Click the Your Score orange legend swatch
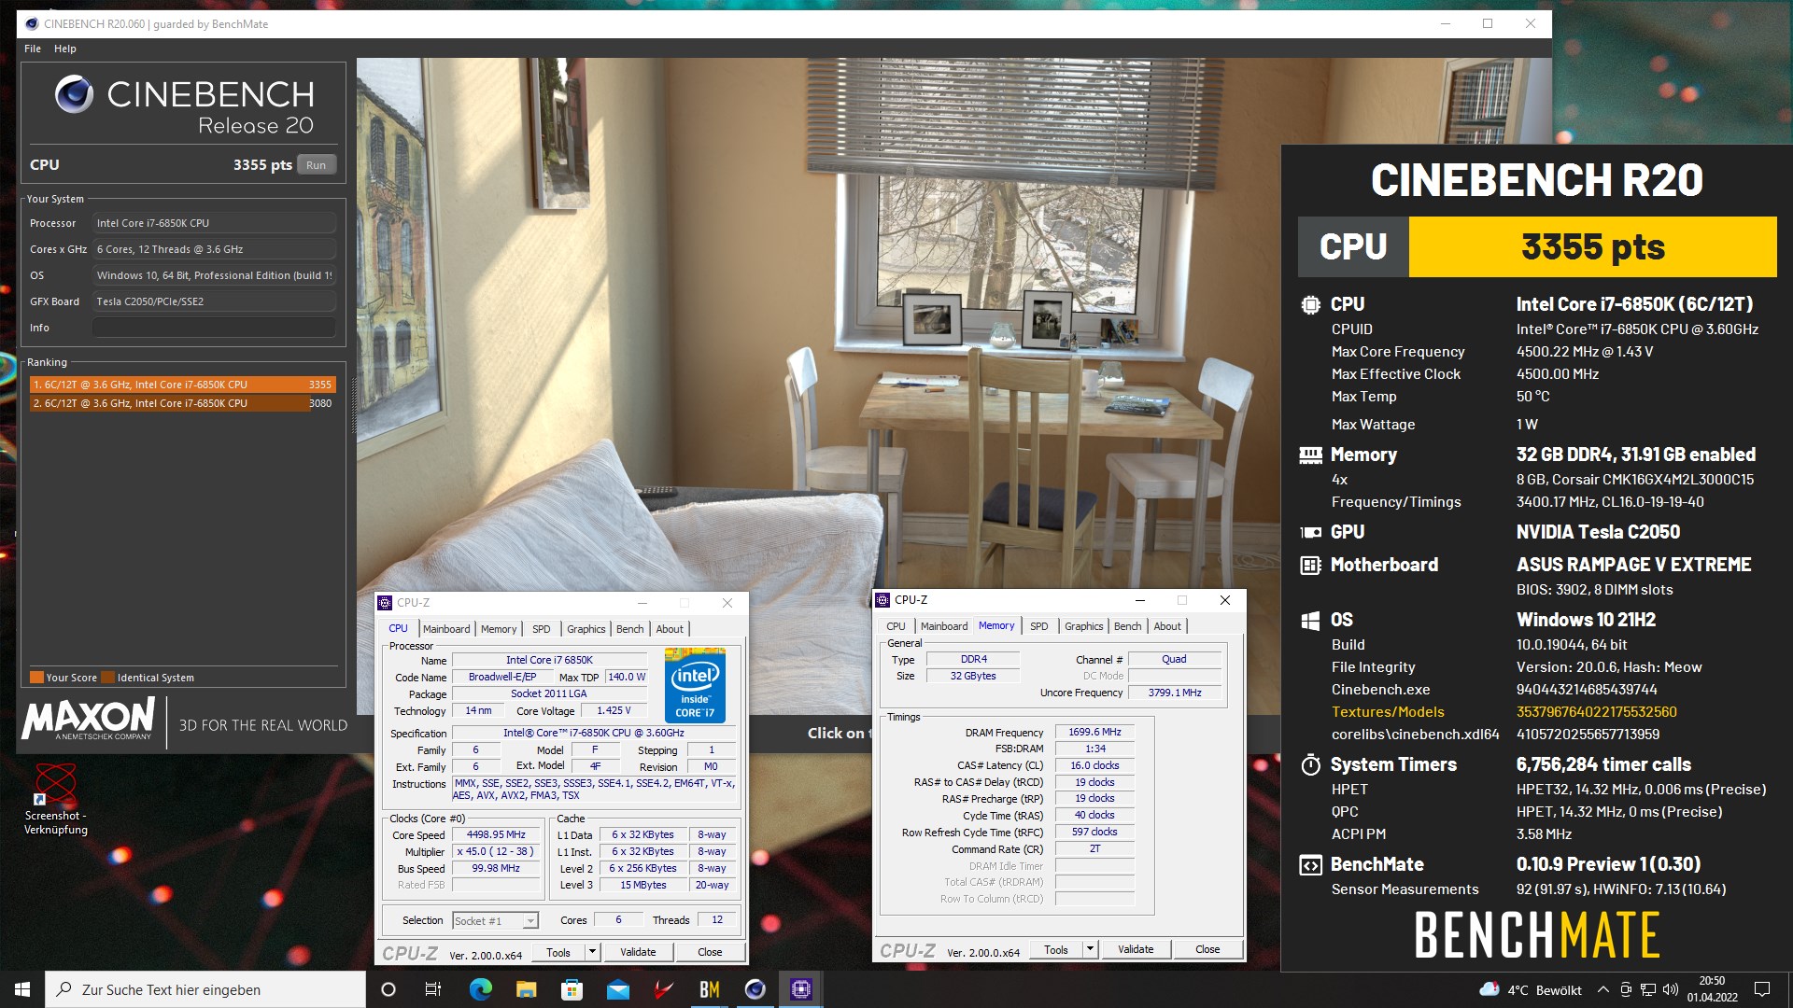Screen dimensions: 1793x1008 [x=36, y=678]
